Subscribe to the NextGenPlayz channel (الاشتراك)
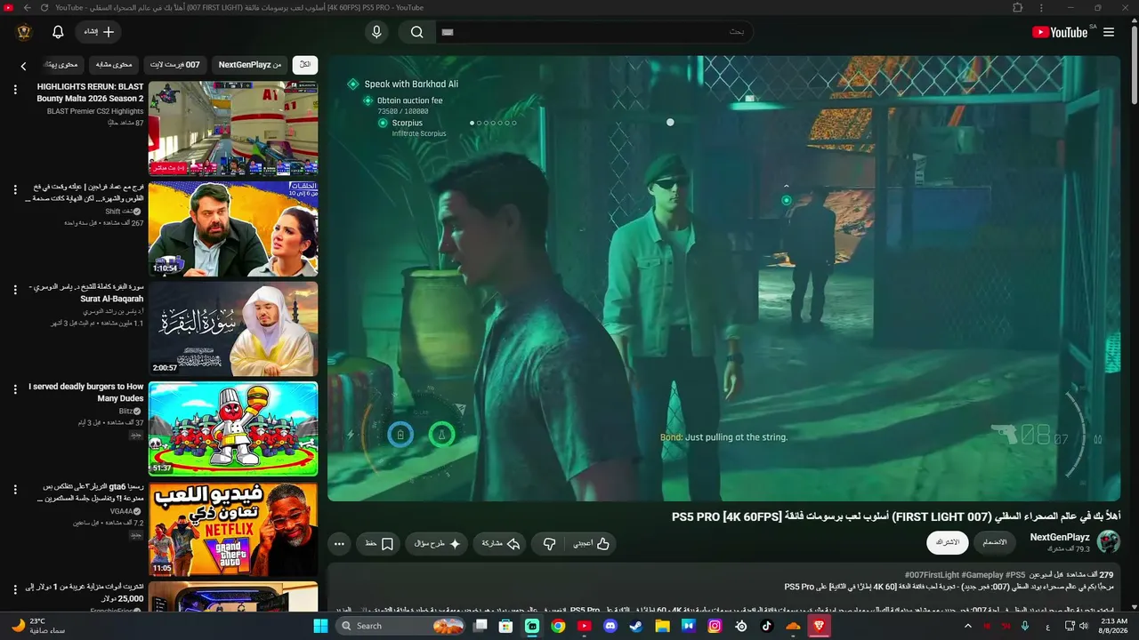Image resolution: width=1139 pixels, height=640 pixels. [x=948, y=542]
